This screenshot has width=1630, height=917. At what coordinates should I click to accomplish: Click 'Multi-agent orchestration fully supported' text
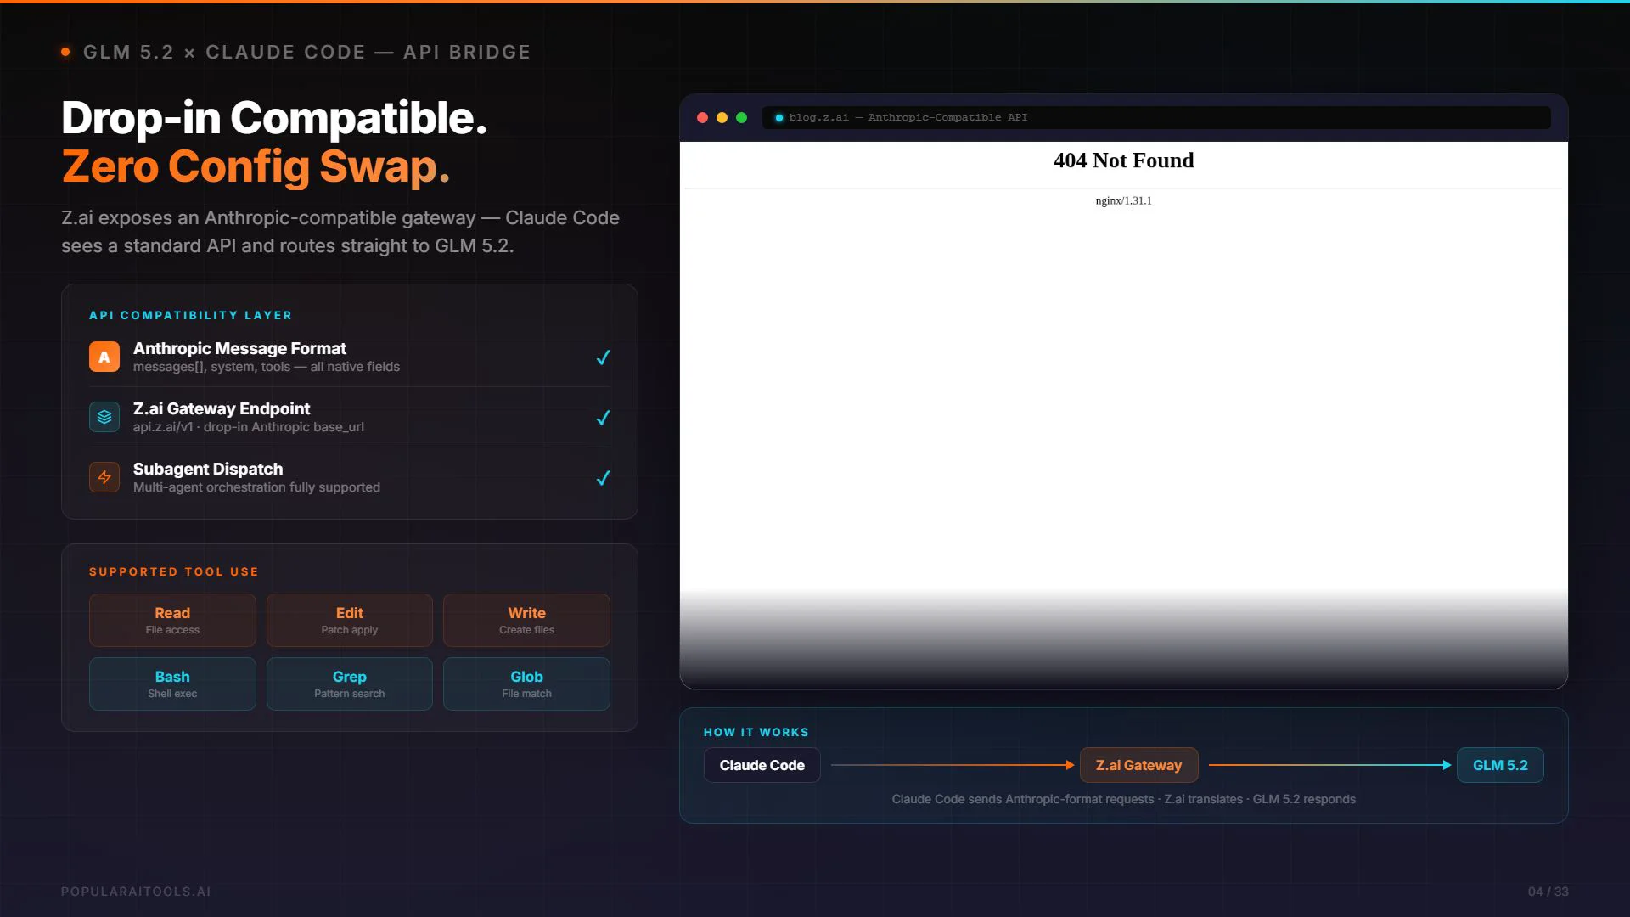coord(256,487)
